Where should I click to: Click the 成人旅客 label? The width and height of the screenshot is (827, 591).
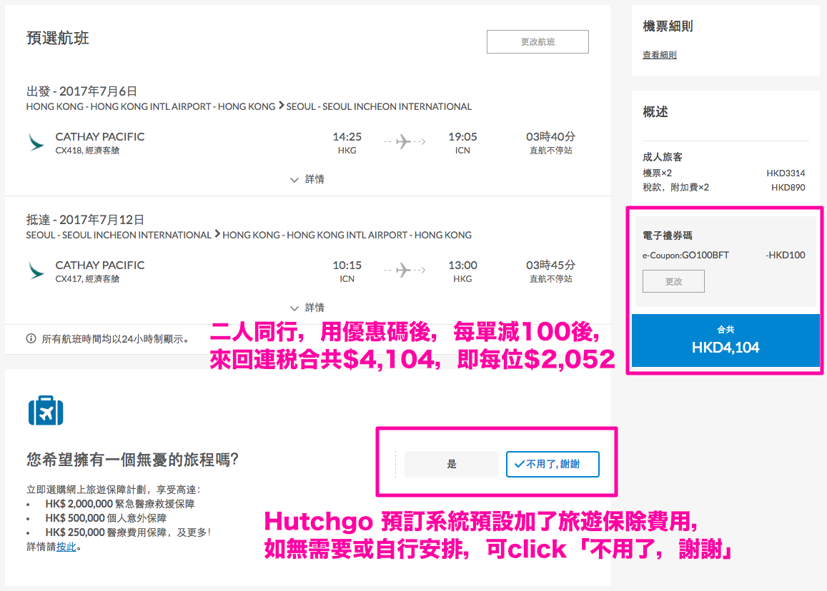[x=663, y=157]
